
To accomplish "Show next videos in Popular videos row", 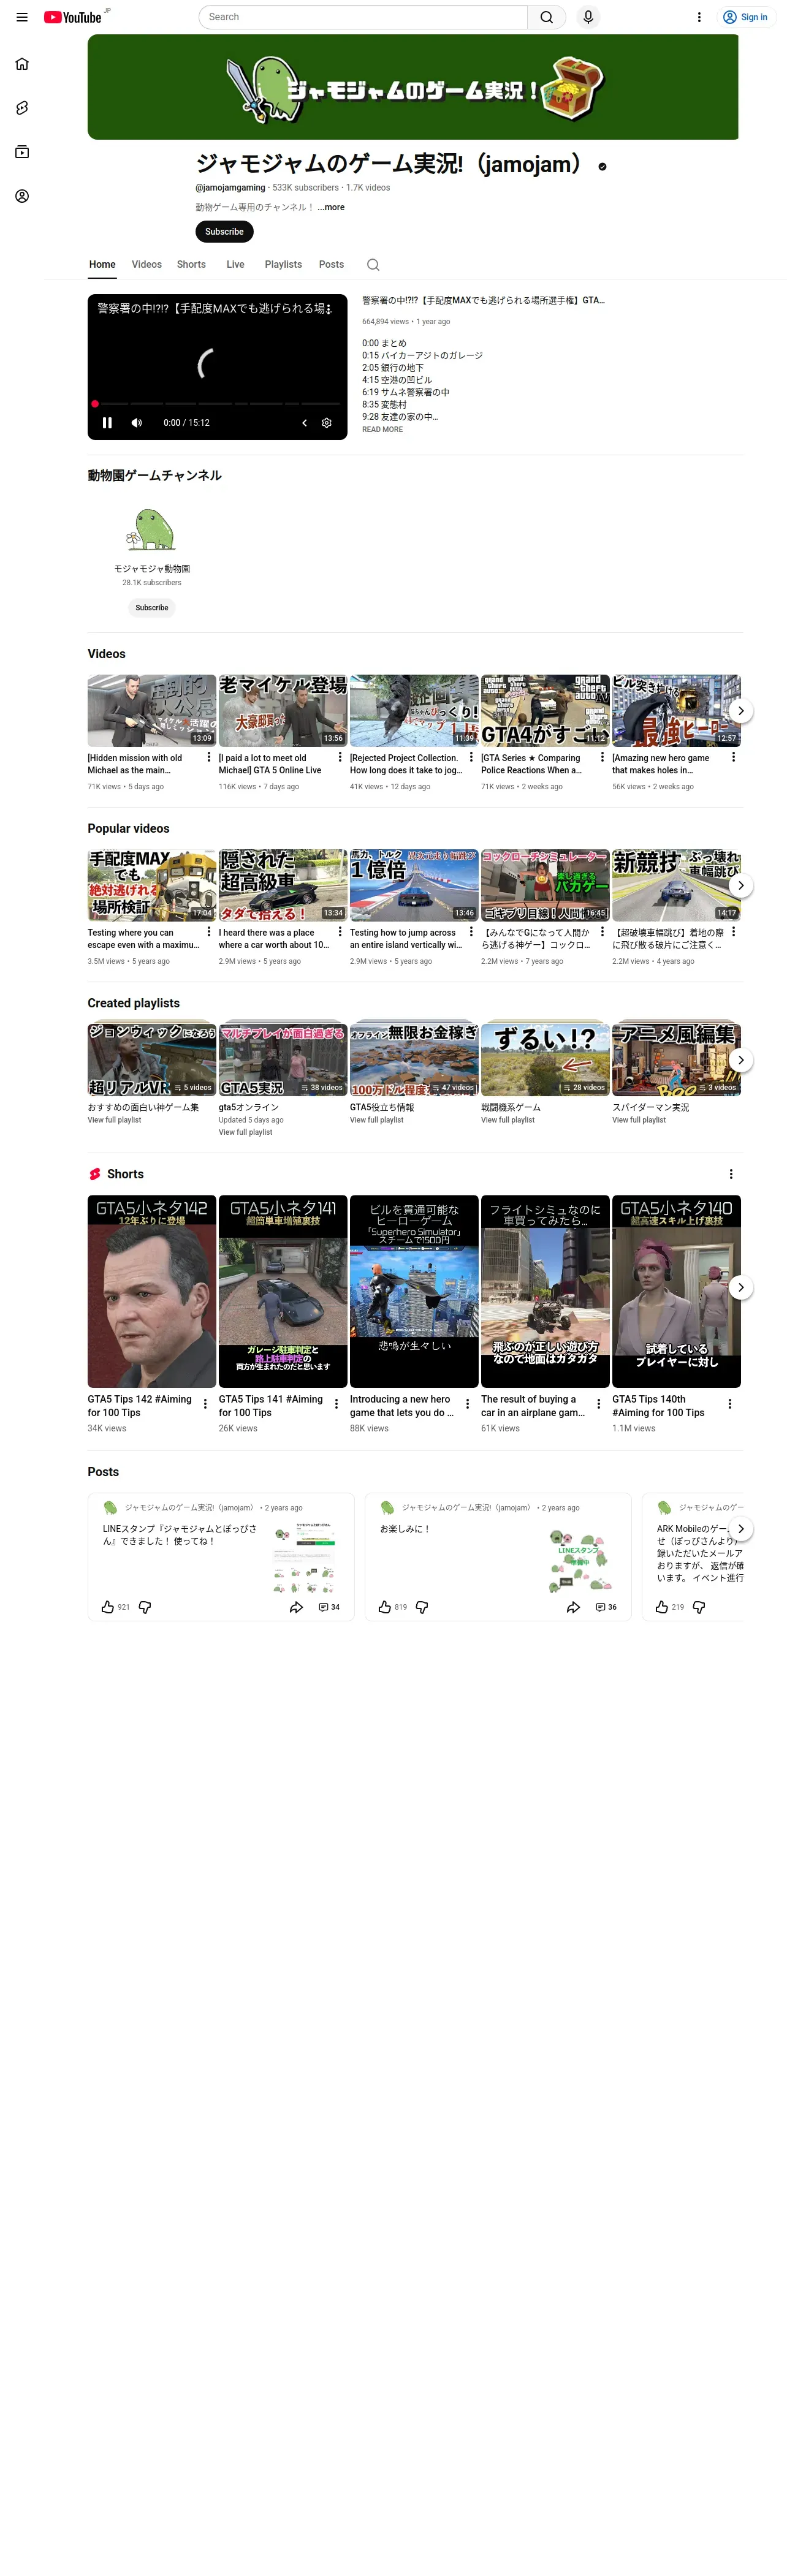I will point(740,886).
